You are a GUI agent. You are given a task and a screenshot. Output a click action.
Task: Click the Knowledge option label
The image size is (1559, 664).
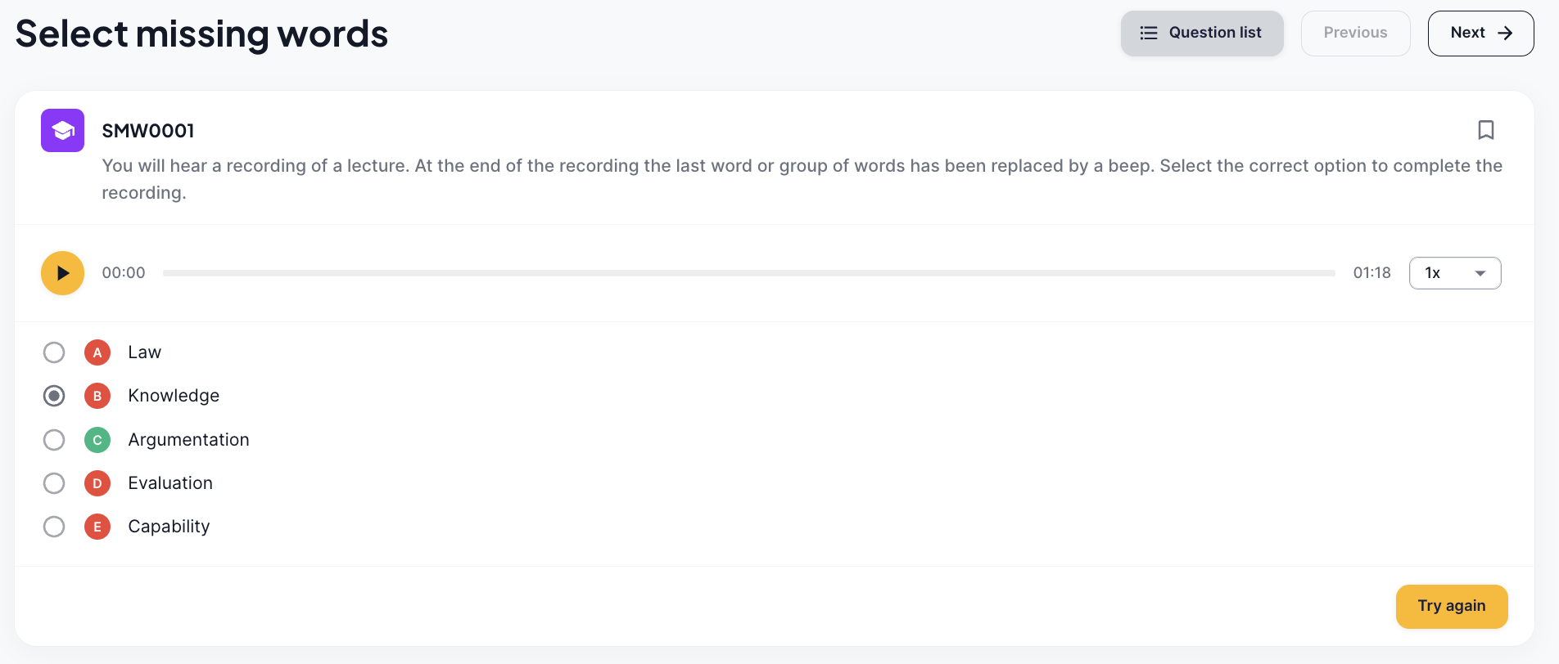[x=174, y=396]
